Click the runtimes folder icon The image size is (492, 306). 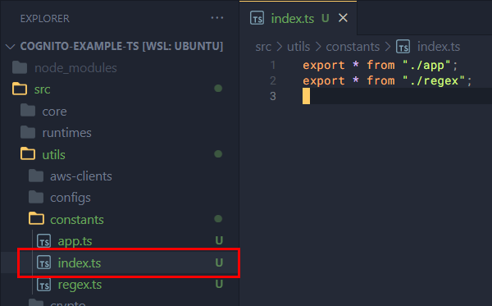[28, 132]
